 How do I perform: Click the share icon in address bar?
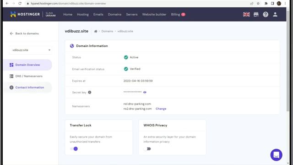[252, 3]
